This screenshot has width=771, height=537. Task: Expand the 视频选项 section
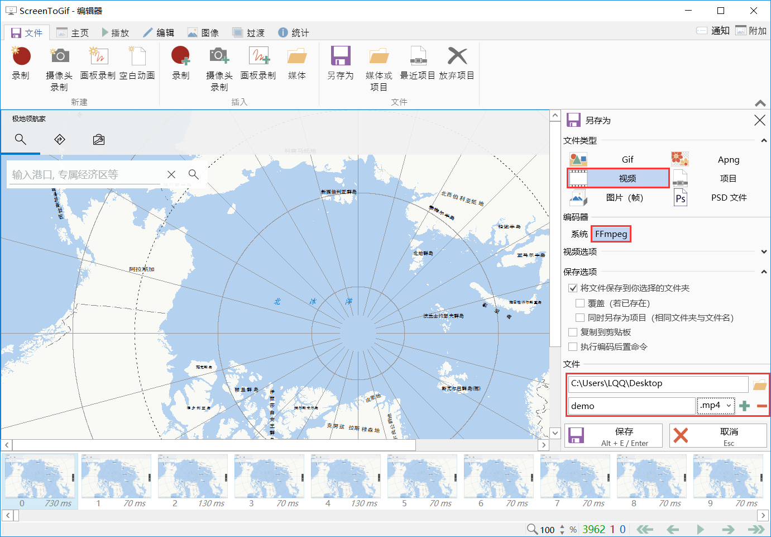coord(764,252)
